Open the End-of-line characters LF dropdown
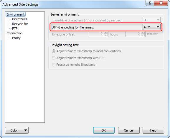The image size is (170, 138). coord(151,20)
